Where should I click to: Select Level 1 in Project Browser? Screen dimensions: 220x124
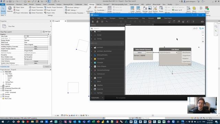pyautogui.click(x=10, y=78)
